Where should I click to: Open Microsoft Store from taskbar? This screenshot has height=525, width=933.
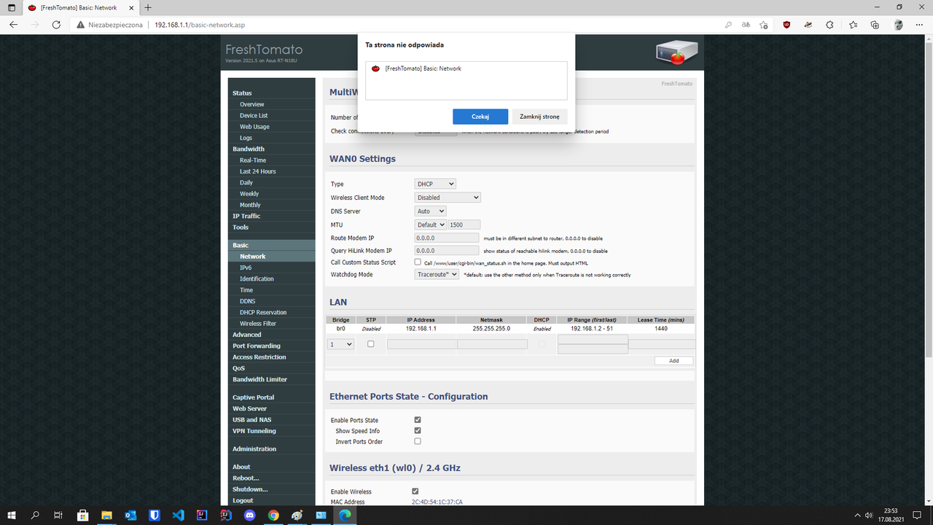(82, 515)
